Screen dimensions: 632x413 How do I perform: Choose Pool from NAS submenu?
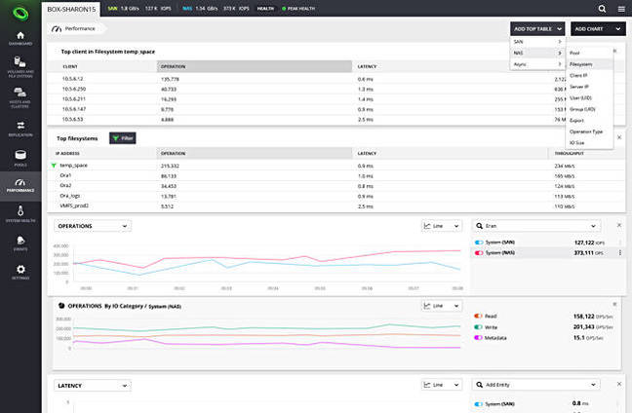(x=590, y=54)
